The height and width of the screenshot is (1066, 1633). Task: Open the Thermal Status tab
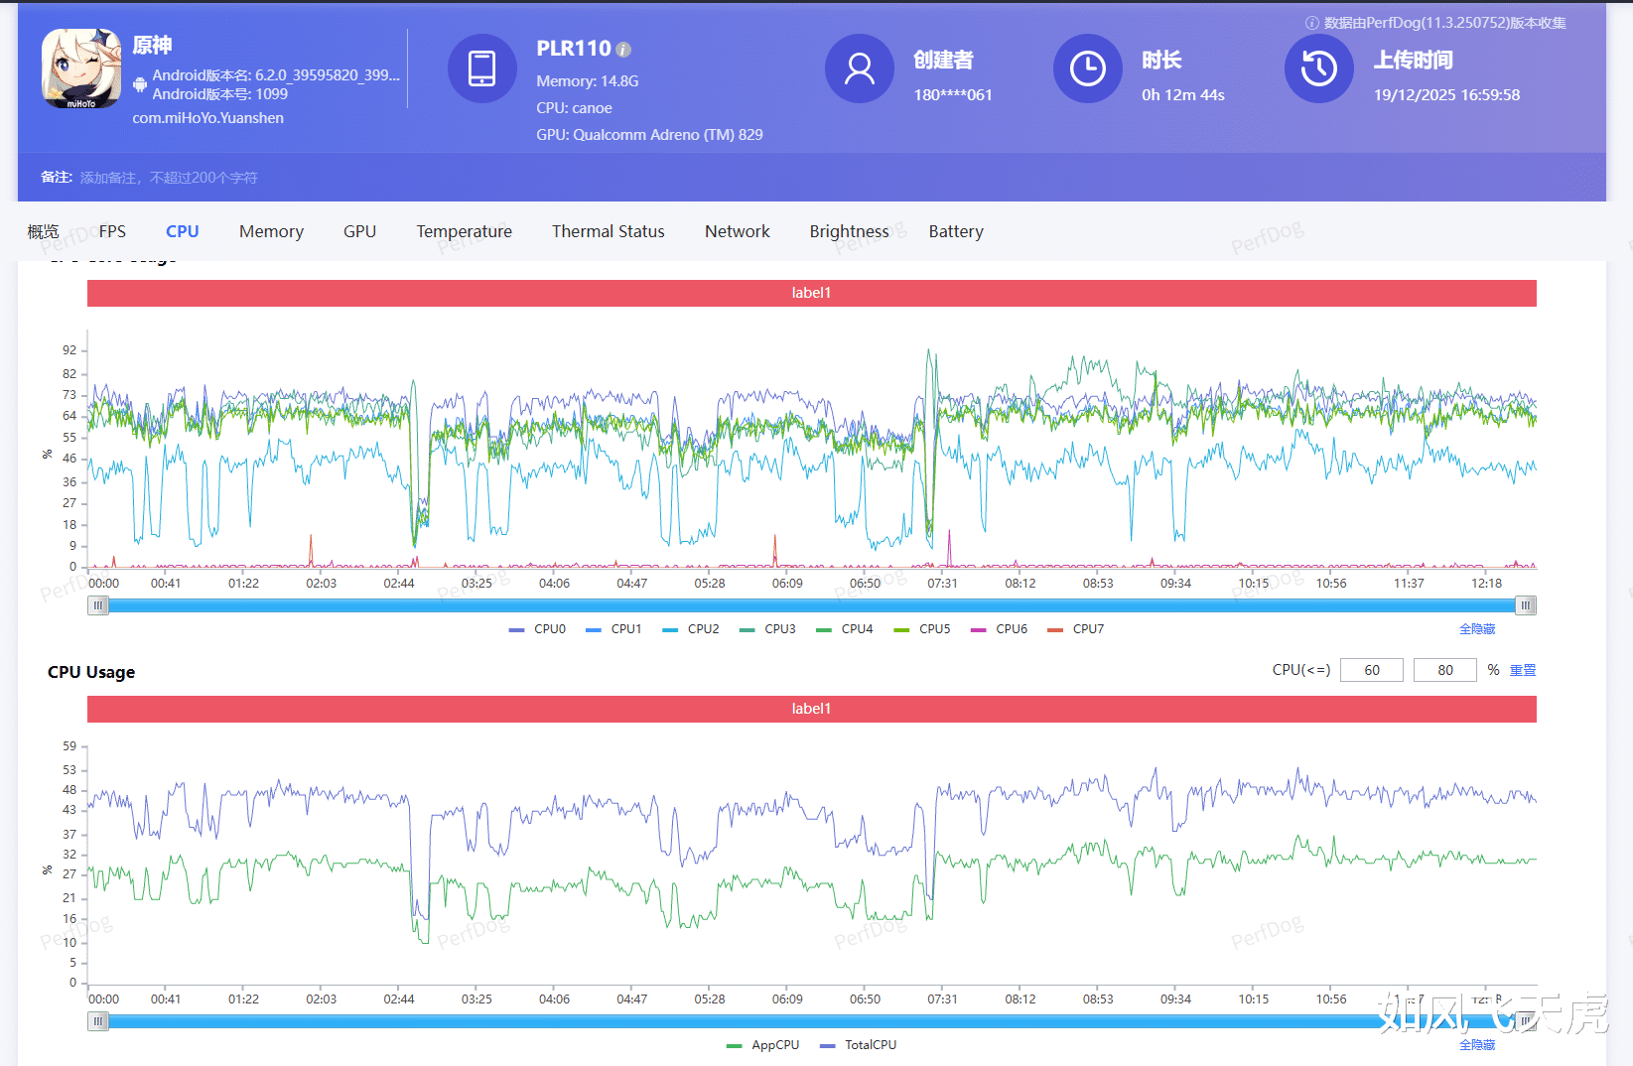point(608,231)
